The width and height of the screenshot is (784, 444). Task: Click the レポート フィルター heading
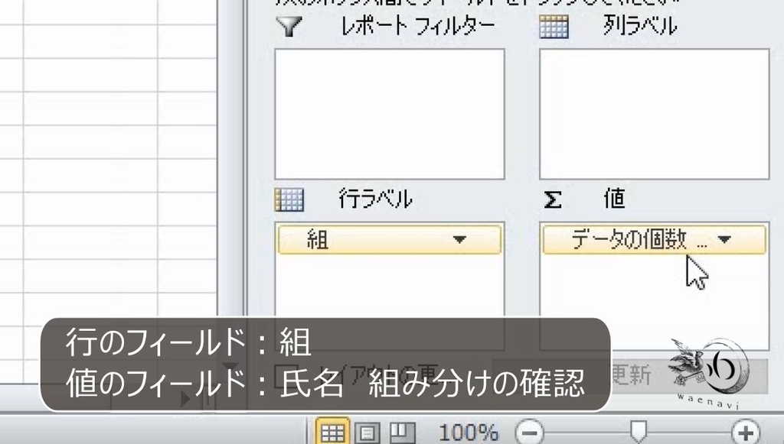point(418,25)
